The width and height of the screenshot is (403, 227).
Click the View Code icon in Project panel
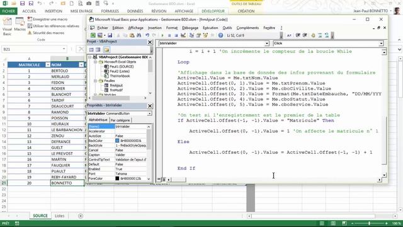[x=91, y=50]
